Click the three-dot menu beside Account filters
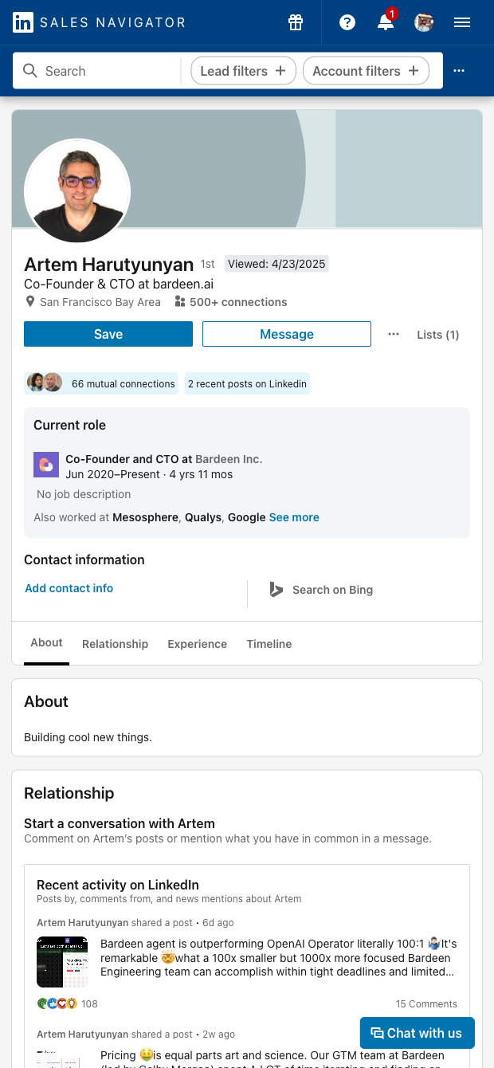 click(x=459, y=71)
